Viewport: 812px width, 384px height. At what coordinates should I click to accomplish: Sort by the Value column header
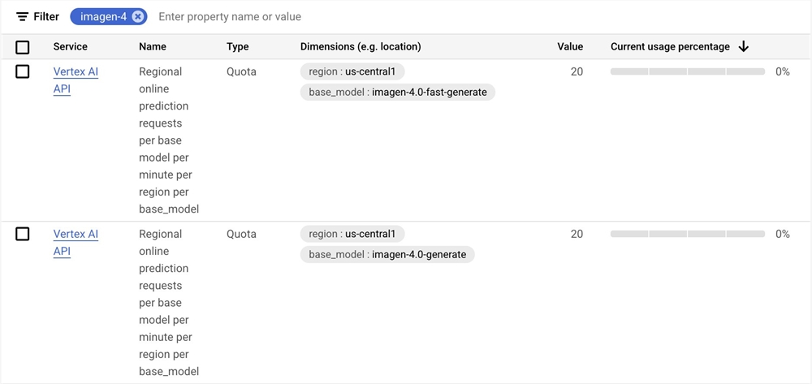point(570,47)
